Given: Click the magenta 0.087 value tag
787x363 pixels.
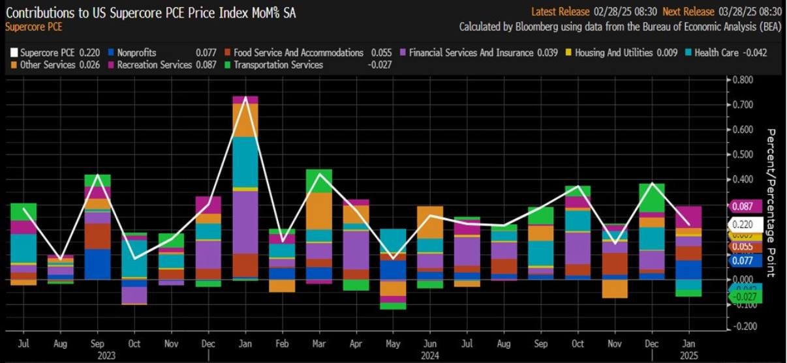Looking at the screenshot, I should (744, 206).
